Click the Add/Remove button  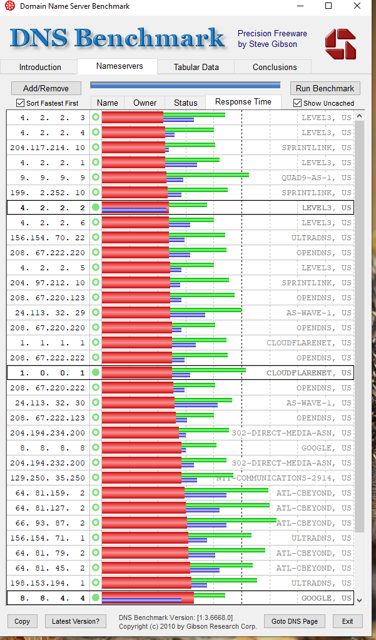coord(46,88)
